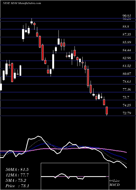Viewport: 136px width, 190px height.
Task: Select the 90.81 price level label
Action: tap(127, 16)
